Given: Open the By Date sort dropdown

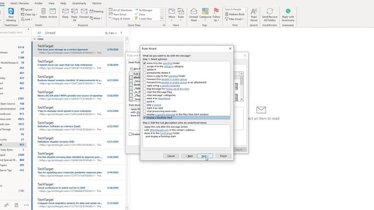Looking at the screenshot, I should pos(111,33).
